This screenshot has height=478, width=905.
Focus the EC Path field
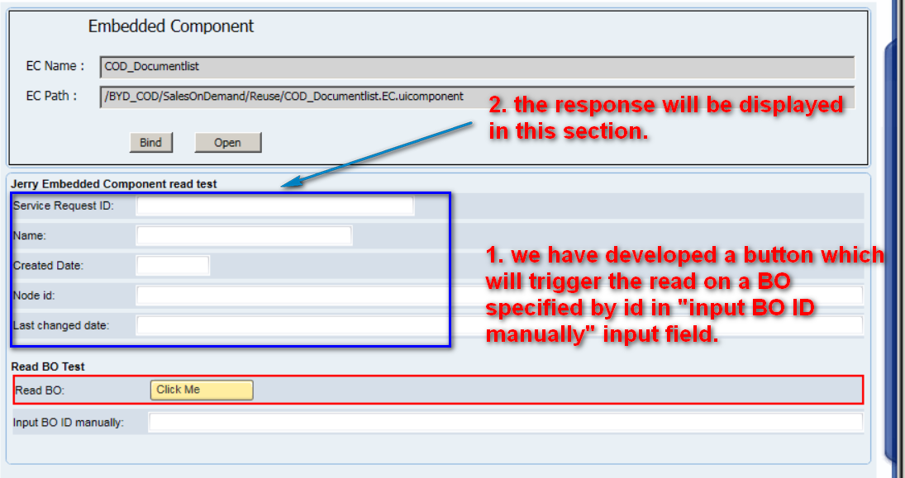pyautogui.click(x=477, y=97)
